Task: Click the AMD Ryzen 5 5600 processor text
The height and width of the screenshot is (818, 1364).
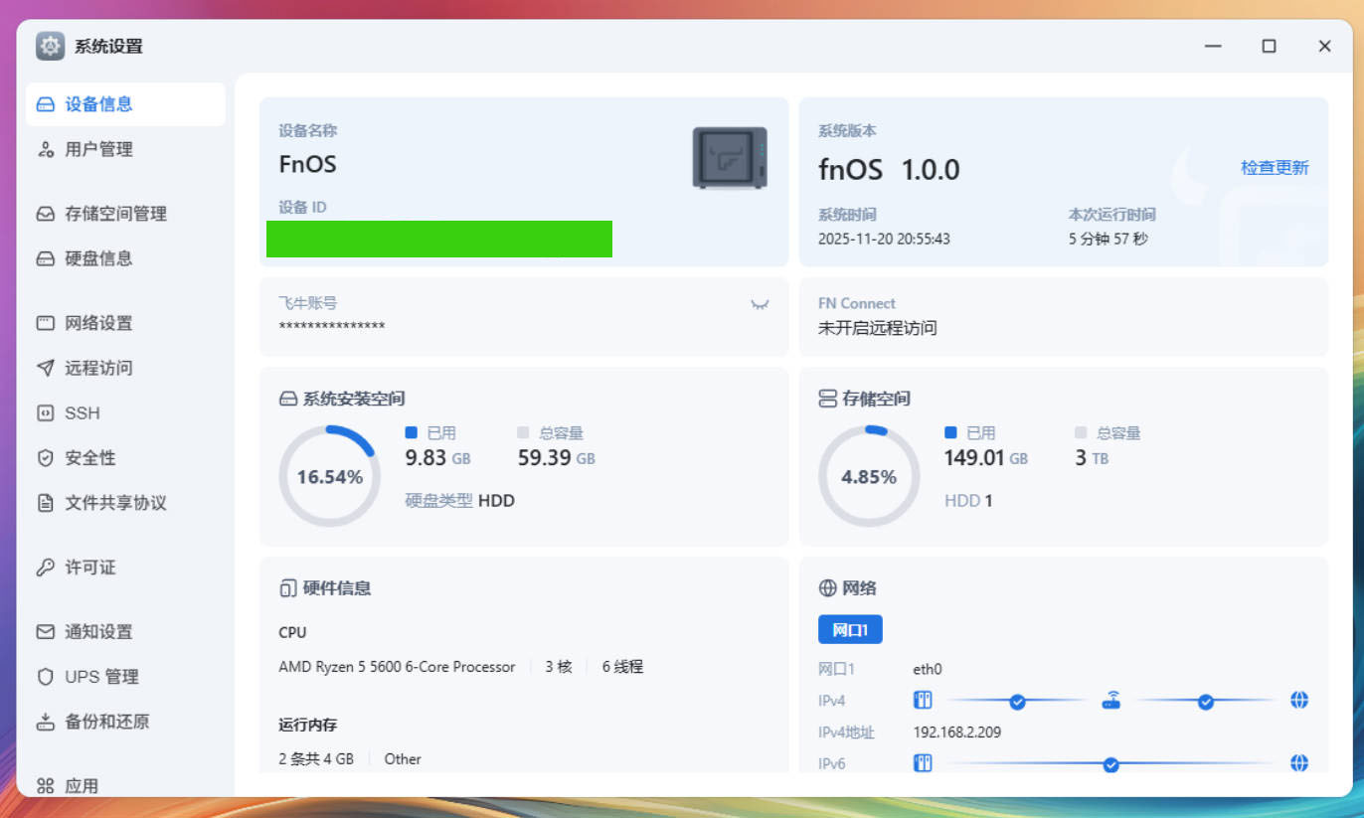Action: pos(397,667)
